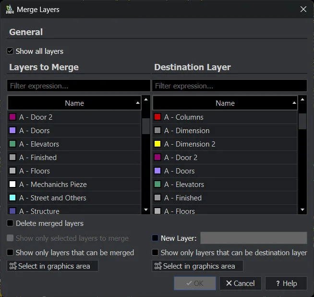Click the question mark Help button
Image resolution: width=314 pixels, height=297 pixels.
(x=286, y=284)
